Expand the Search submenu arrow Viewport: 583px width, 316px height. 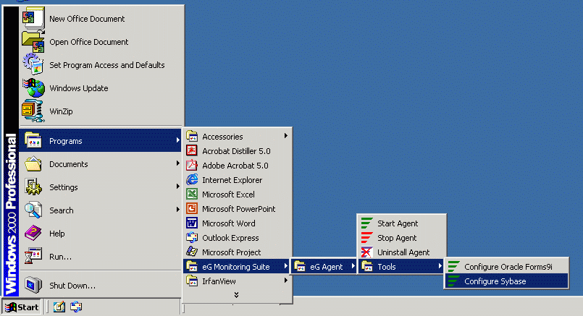pos(177,210)
